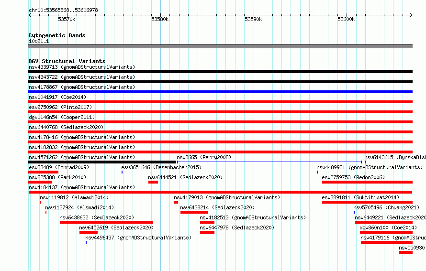This screenshot has width=426, height=271.
Task: Click nsv4179116 variant label
Action: pos(393,238)
